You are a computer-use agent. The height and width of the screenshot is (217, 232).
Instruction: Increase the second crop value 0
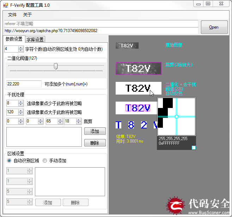pyautogui.click(x=41, y=120)
